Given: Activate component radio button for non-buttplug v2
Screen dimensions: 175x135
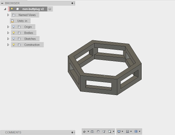Looking at the screenshot, I should (x=50, y=9).
